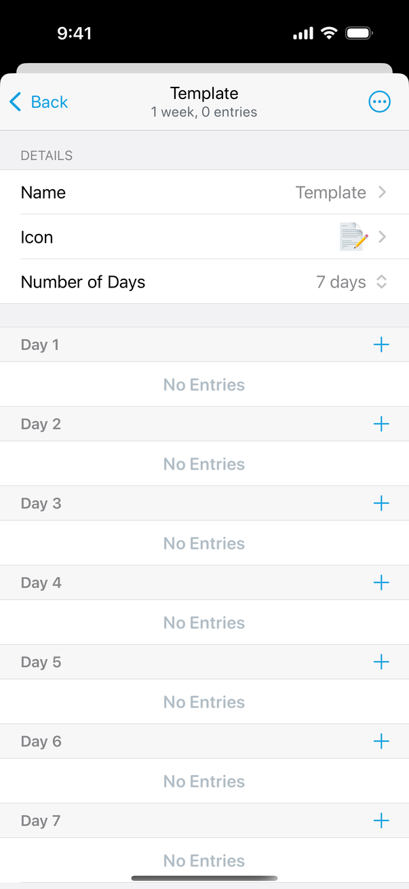
Task: Tap the notepad pencil icon thumbnail
Action: click(353, 237)
